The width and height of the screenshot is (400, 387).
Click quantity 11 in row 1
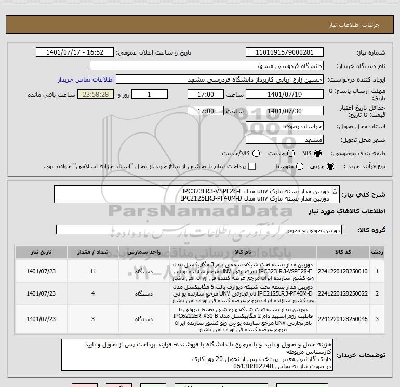[x=93, y=271]
